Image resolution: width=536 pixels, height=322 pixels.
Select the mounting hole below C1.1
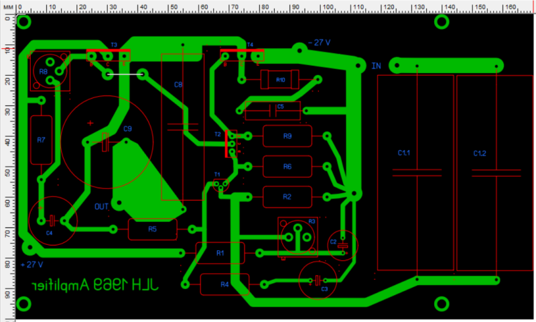tap(442, 304)
